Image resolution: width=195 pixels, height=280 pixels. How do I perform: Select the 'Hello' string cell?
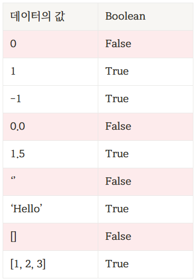pyautogui.click(x=50, y=209)
